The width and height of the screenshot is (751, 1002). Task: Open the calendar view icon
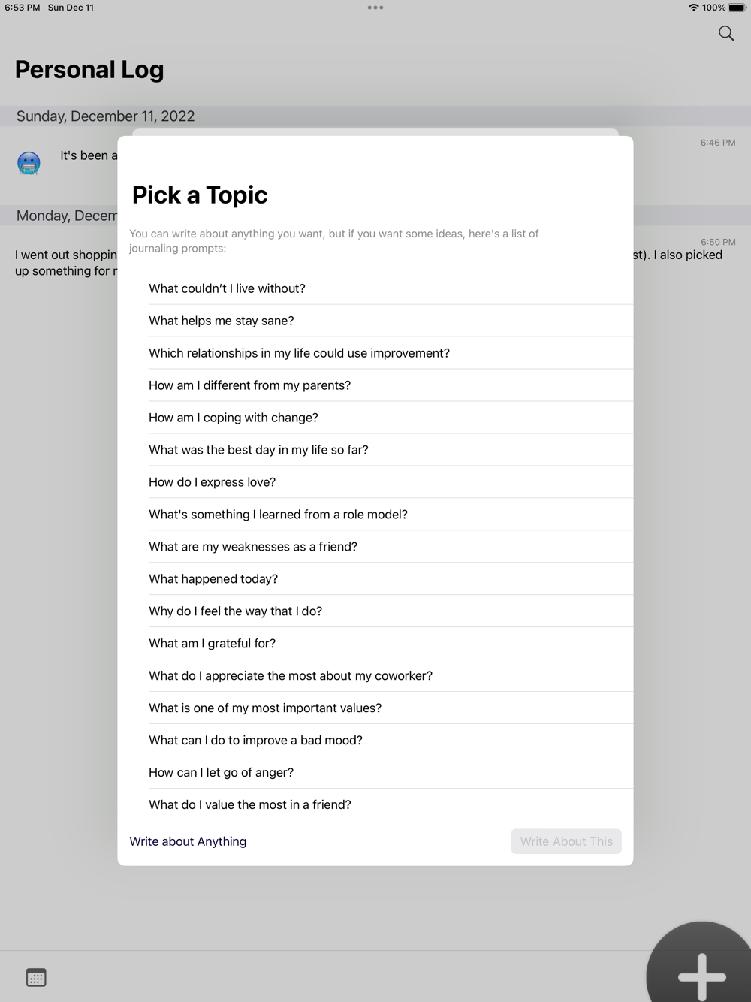tap(36, 977)
